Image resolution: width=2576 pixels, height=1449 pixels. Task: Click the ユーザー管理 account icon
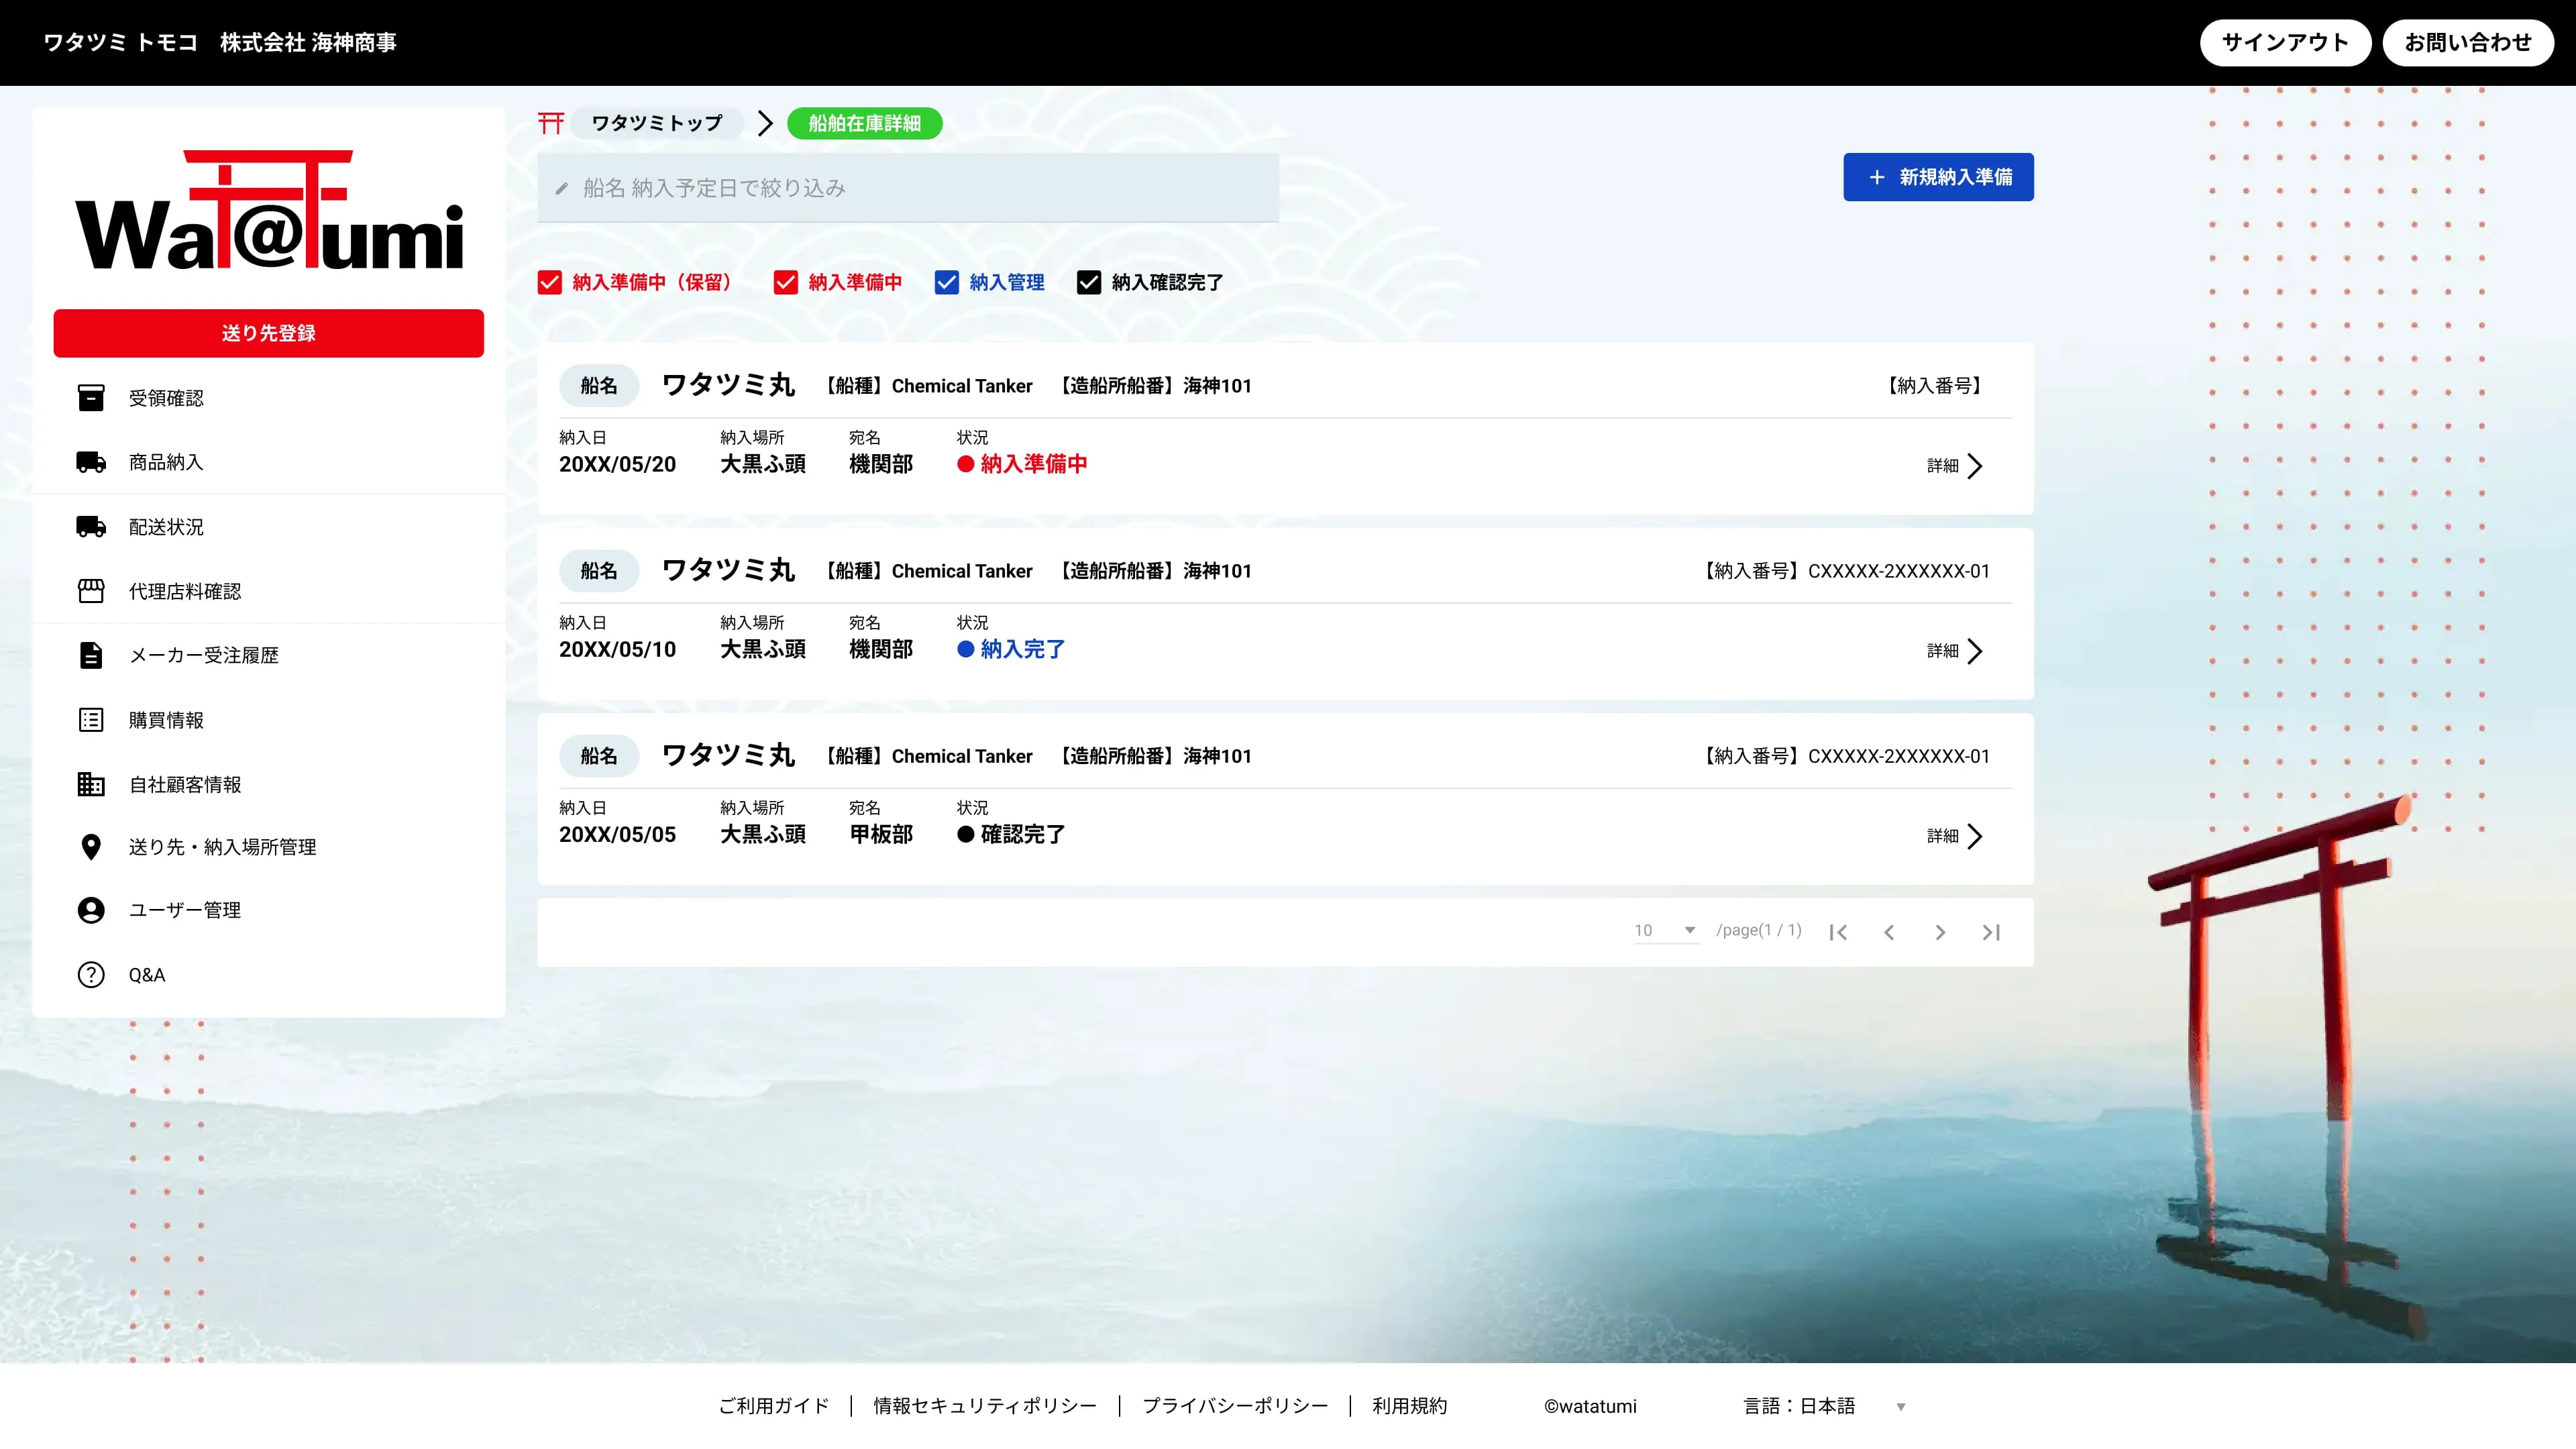point(91,910)
